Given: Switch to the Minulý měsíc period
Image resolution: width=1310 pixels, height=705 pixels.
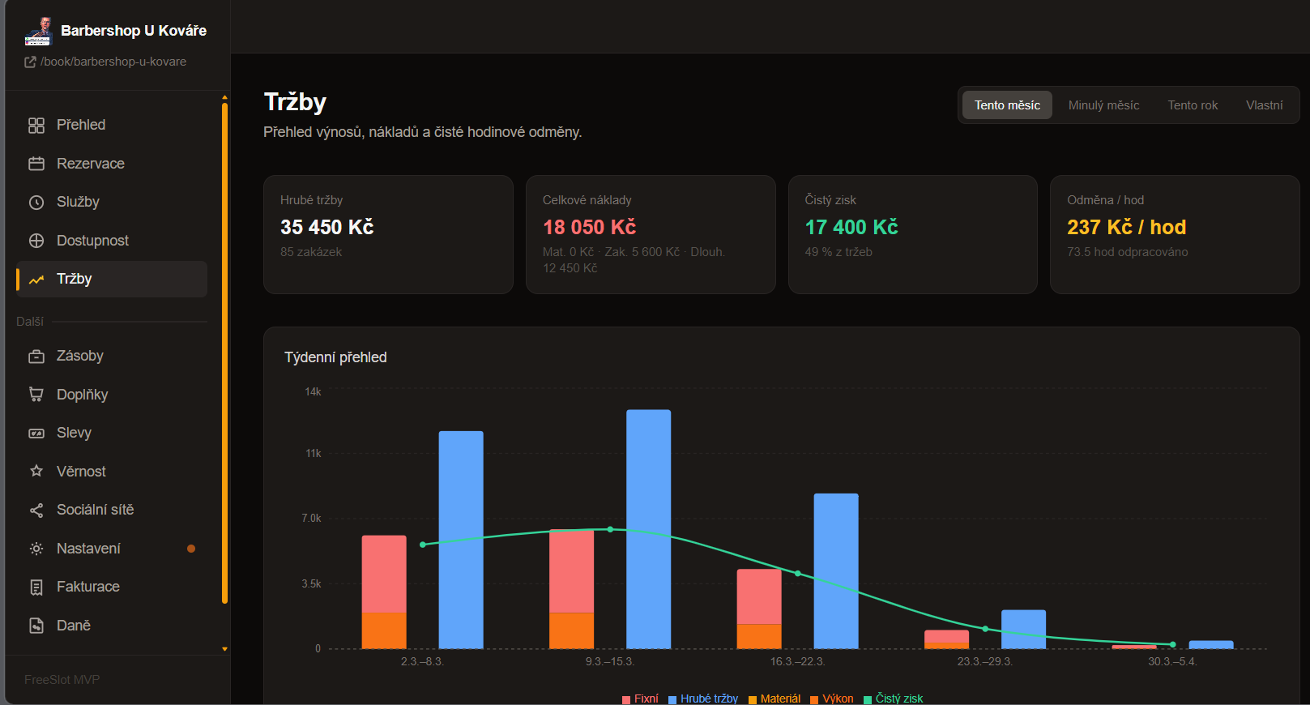Looking at the screenshot, I should (1103, 105).
